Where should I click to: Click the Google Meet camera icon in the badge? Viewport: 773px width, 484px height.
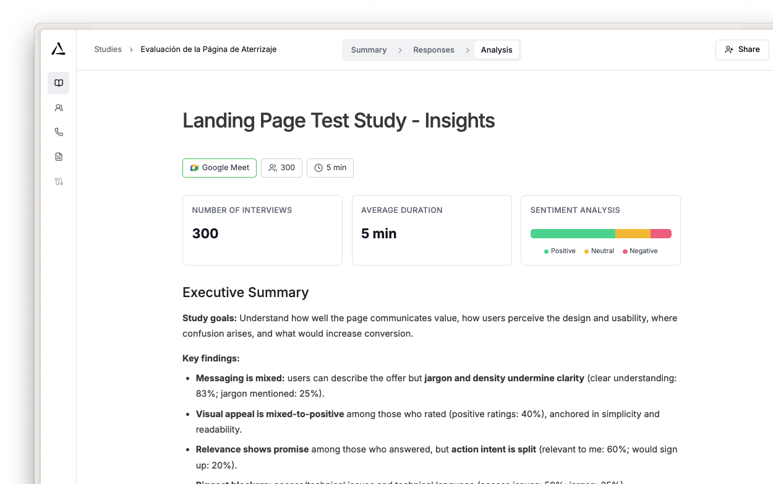[x=193, y=168]
